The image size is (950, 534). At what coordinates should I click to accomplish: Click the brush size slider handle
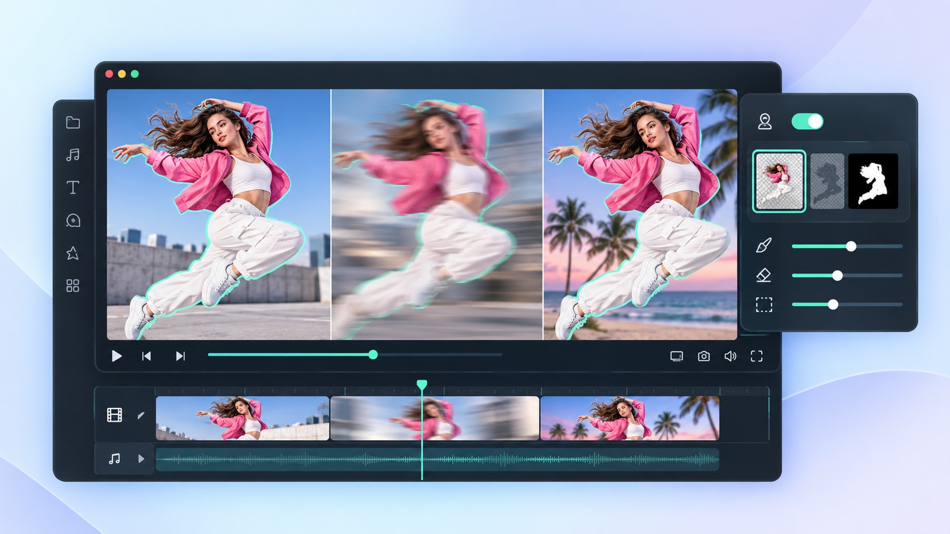coord(851,246)
